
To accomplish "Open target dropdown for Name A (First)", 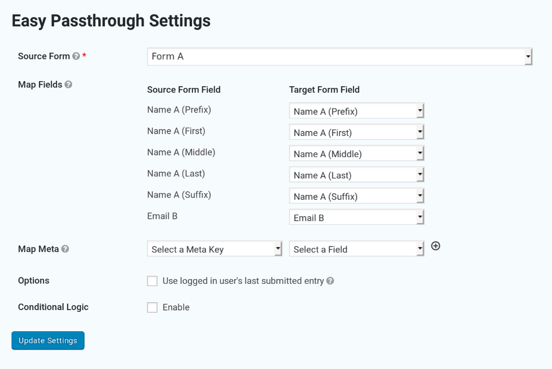I will (356, 132).
